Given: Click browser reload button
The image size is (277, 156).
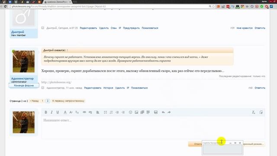Looking at the screenshot, I should pos(5,6).
